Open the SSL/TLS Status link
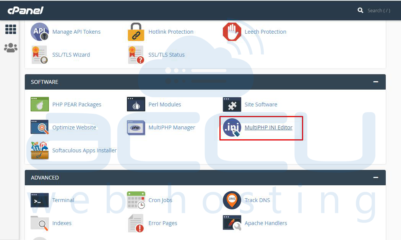 coord(167,55)
